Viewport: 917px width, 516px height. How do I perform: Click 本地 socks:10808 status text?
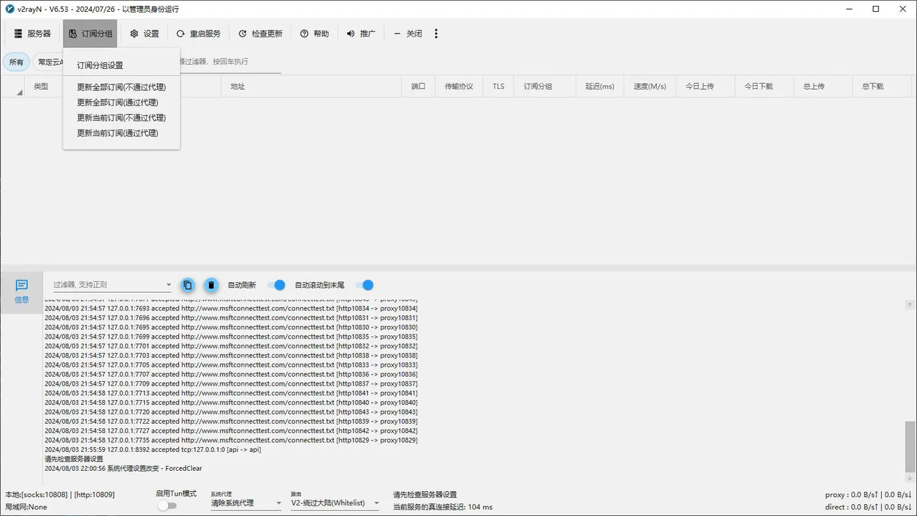click(x=60, y=494)
